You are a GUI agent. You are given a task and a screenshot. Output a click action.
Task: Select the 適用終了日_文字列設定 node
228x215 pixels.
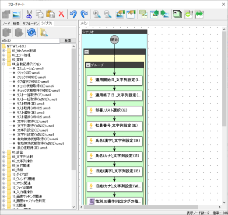[x=114, y=96]
